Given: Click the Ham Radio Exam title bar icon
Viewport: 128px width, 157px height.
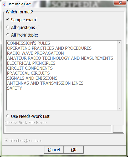Looking at the screenshot, I should (x=4, y=4).
